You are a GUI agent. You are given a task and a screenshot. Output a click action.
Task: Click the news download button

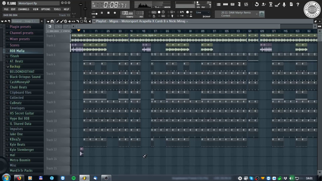point(262,14)
